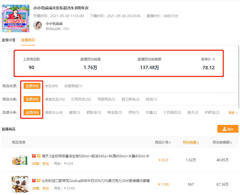Open the 海天 soy sauce product image

[20, 160]
